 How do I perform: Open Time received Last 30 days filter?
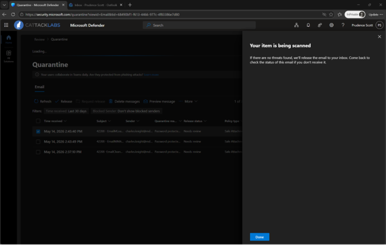coord(66,111)
